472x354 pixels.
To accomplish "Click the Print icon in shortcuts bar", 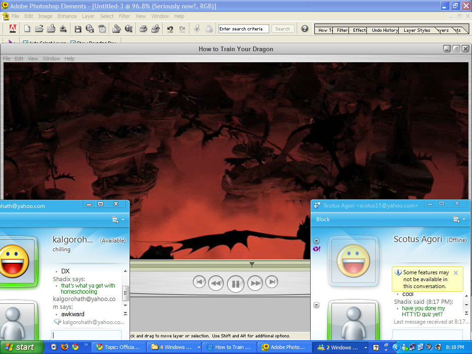I will (x=143, y=29).
